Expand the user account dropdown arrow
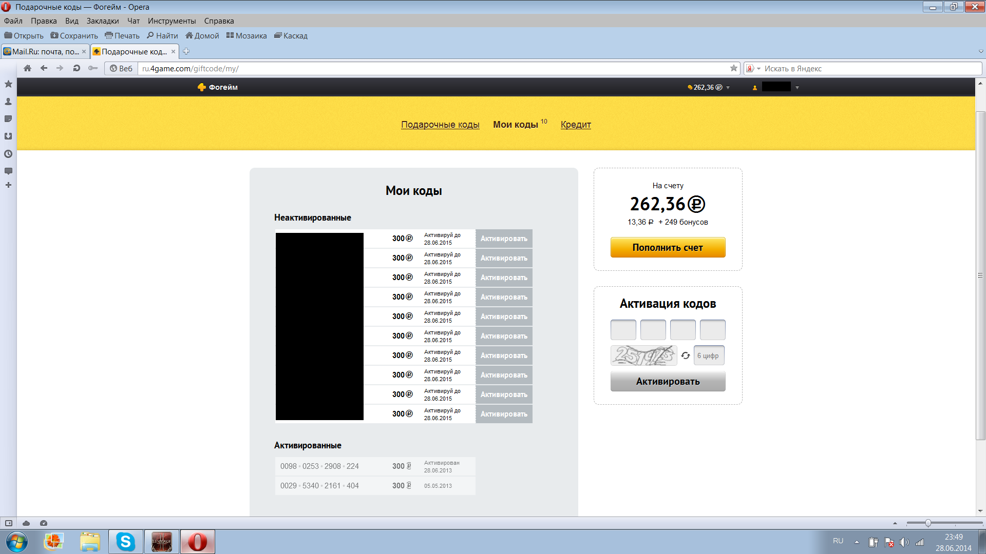 point(797,88)
